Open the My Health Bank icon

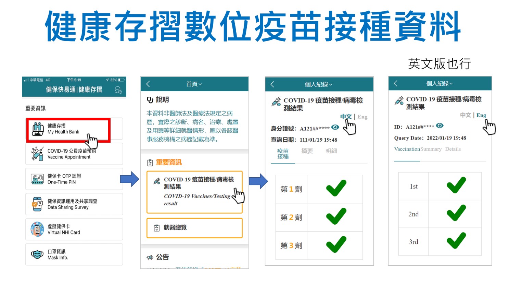pos(38,129)
